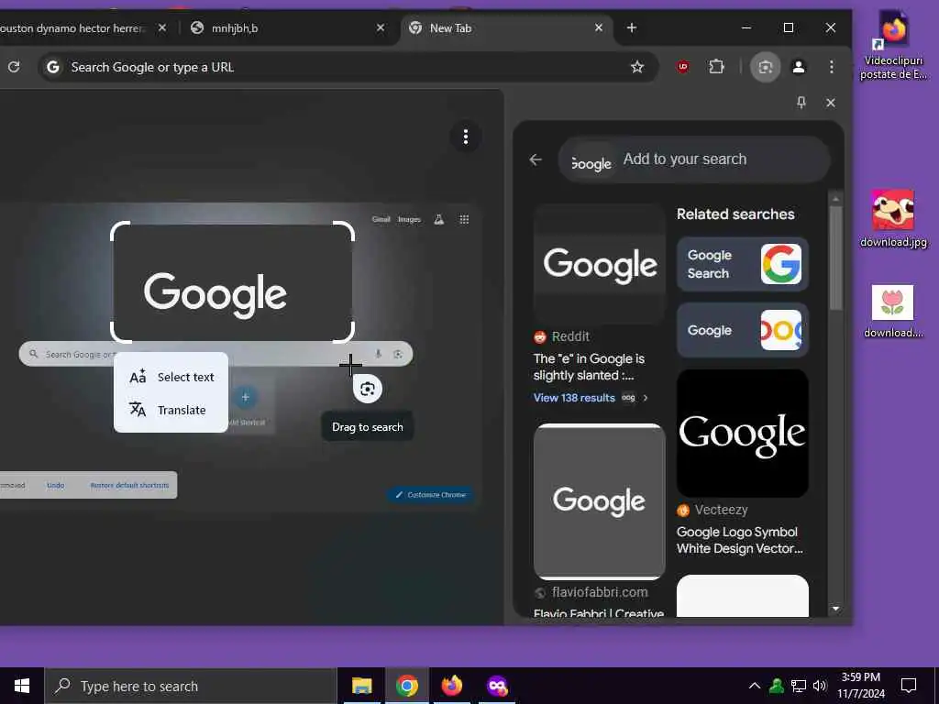Screen dimensions: 939x704
Task: Switch to the houston dynamo tab
Action: pos(83,28)
